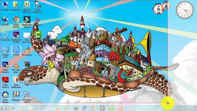
Task: Open the Driver Booster shortcut
Action: click(x=5, y=97)
